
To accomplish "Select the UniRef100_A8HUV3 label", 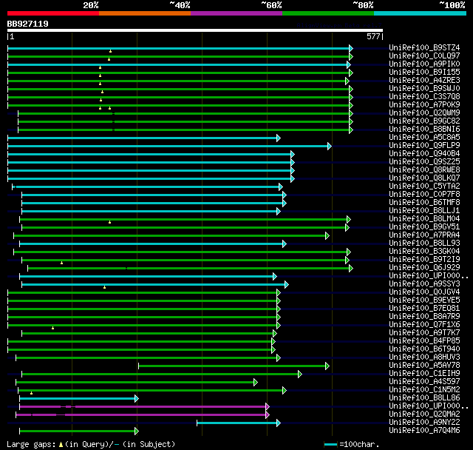I will [424, 357].
